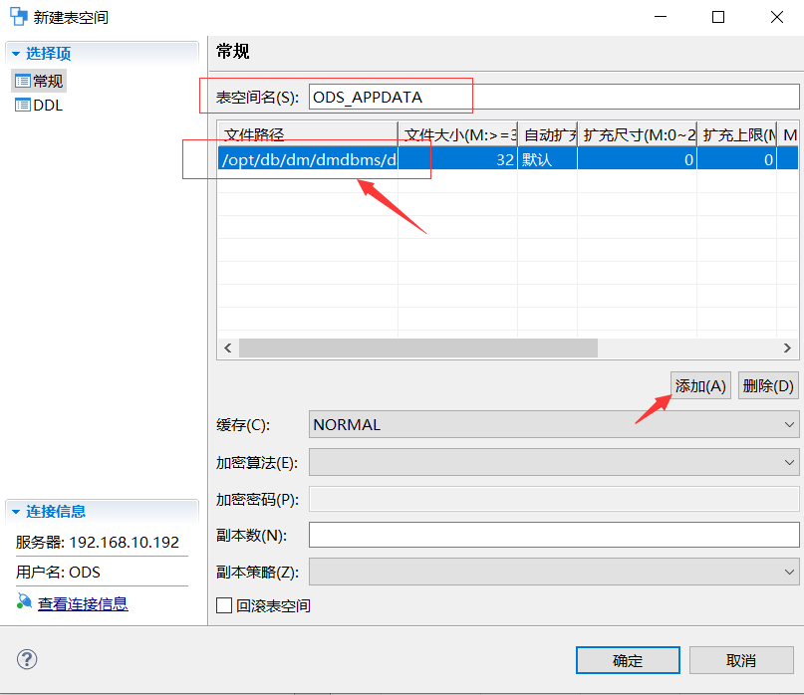Click the 添加(A) button
This screenshot has height=695, width=804.
click(x=700, y=385)
